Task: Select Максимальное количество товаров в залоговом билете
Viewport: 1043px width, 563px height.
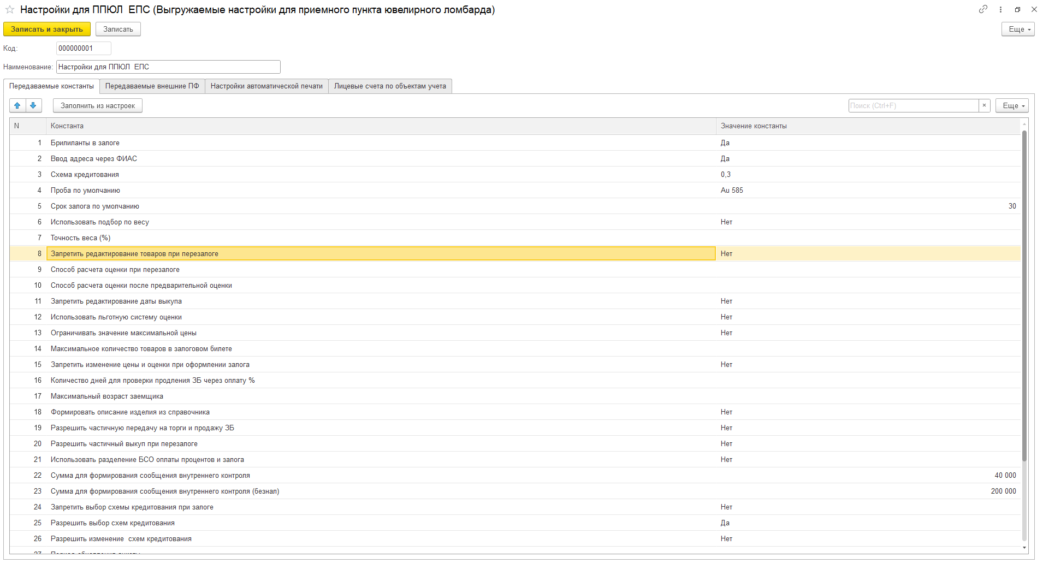Action: 515,348
